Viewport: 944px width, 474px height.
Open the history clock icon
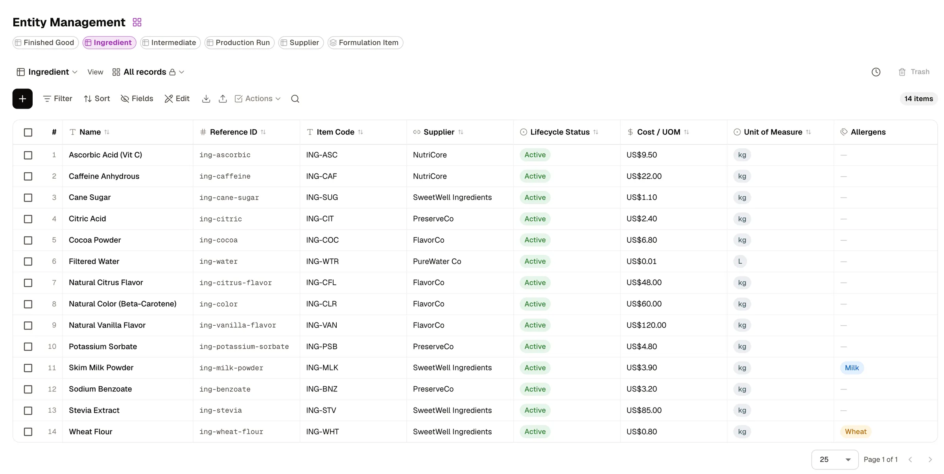(876, 72)
